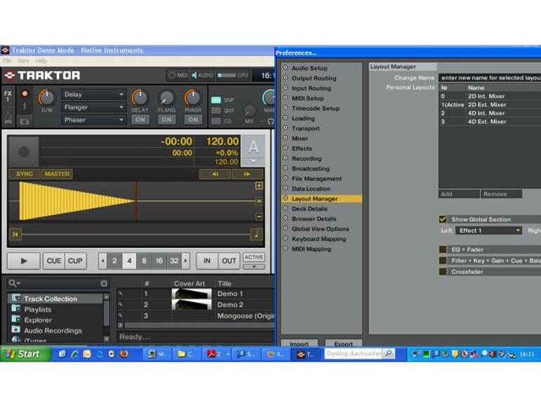The width and height of the screenshot is (541, 406).
Task: Expand the Left Effect 1 dropdown
Action: point(490,230)
